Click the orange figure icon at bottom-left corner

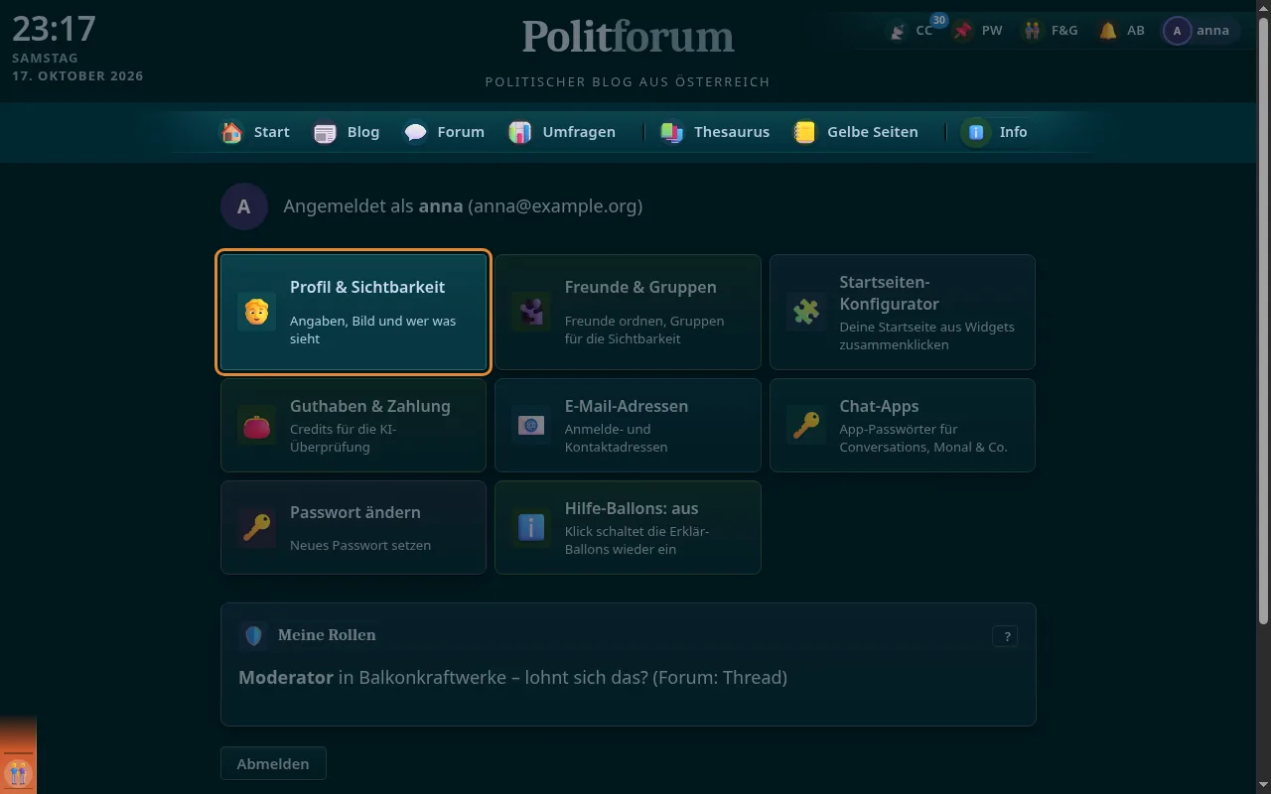point(18,772)
